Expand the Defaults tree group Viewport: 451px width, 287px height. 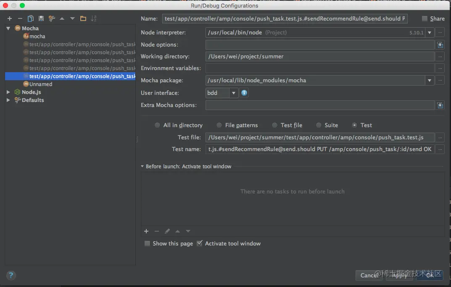(x=8, y=100)
